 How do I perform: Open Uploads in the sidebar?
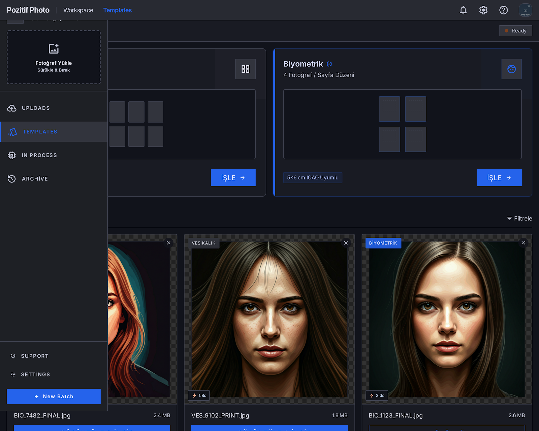pos(54,108)
